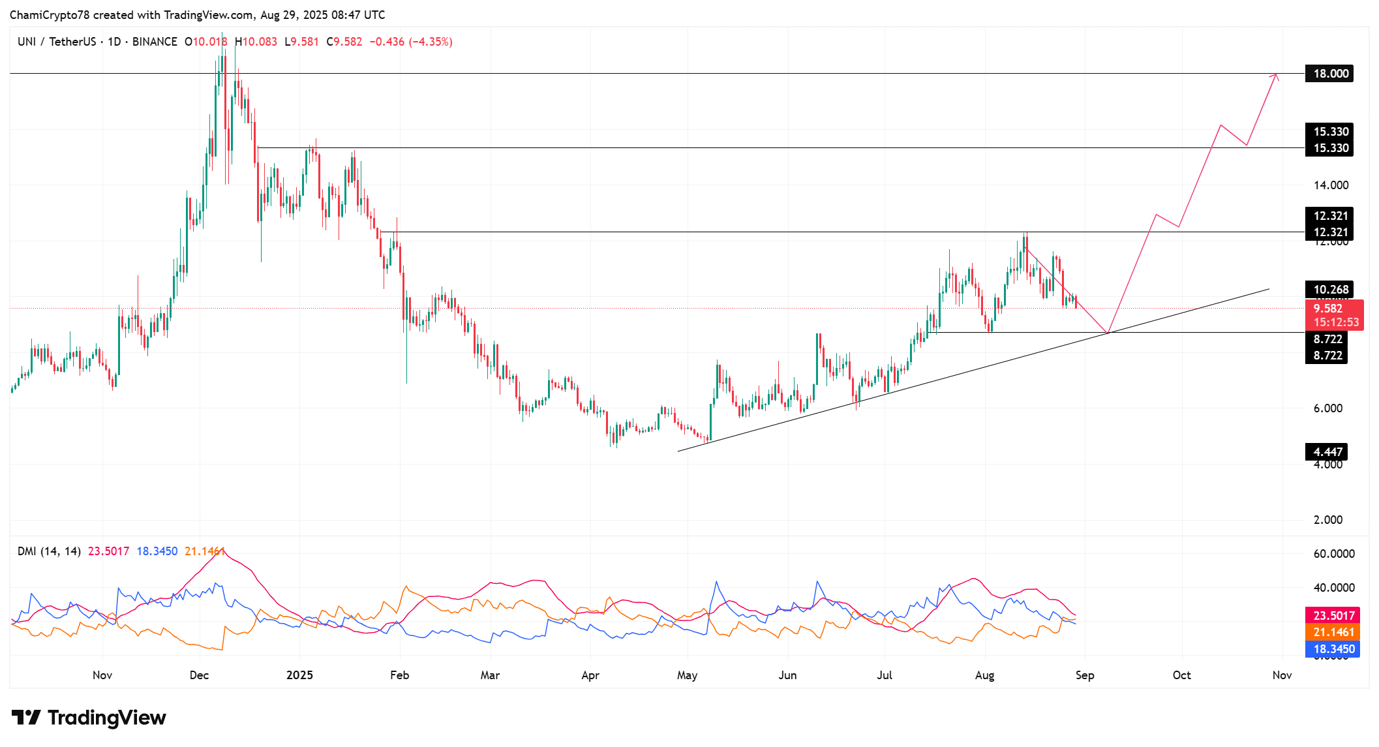This screenshot has height=747, width=1379.
Task: Click the Sep label on time axis
Action: point(1084,675)
